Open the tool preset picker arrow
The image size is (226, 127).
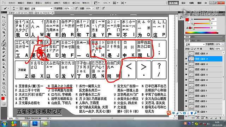[x=8, y=8]
